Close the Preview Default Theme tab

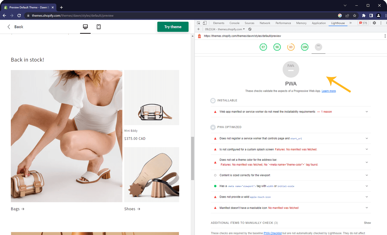coord(53,7)
